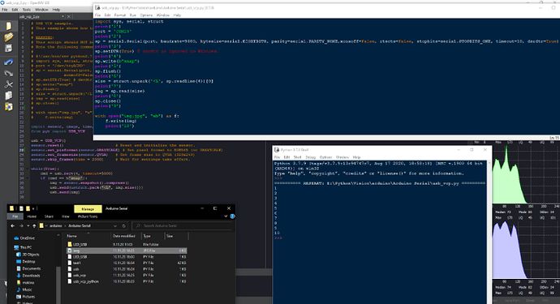
Task: Expand the Explorer ribbon chevron
Action: click(226, 216)
